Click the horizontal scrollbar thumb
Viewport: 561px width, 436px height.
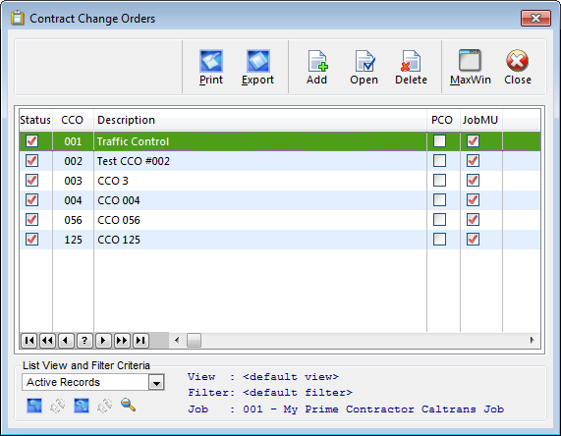pyautogui.click(x=194, y=340)
